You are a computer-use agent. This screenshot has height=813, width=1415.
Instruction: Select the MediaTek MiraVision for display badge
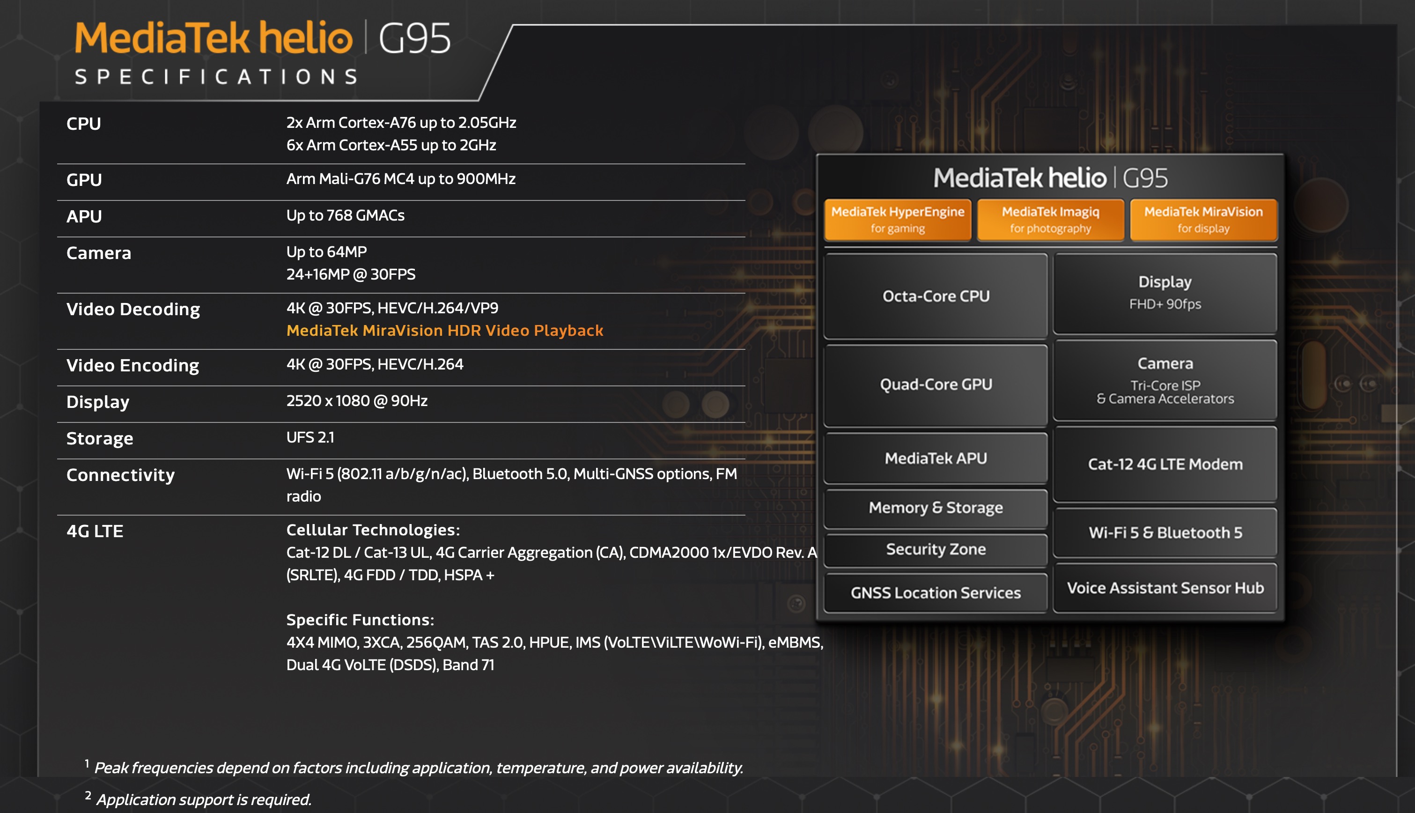coord(1203,220)
